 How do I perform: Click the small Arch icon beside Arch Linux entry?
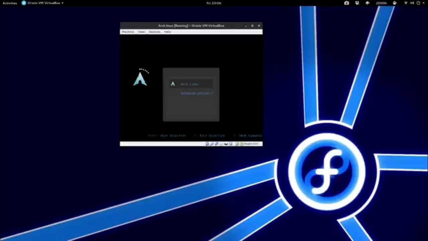tap(173, 84)
